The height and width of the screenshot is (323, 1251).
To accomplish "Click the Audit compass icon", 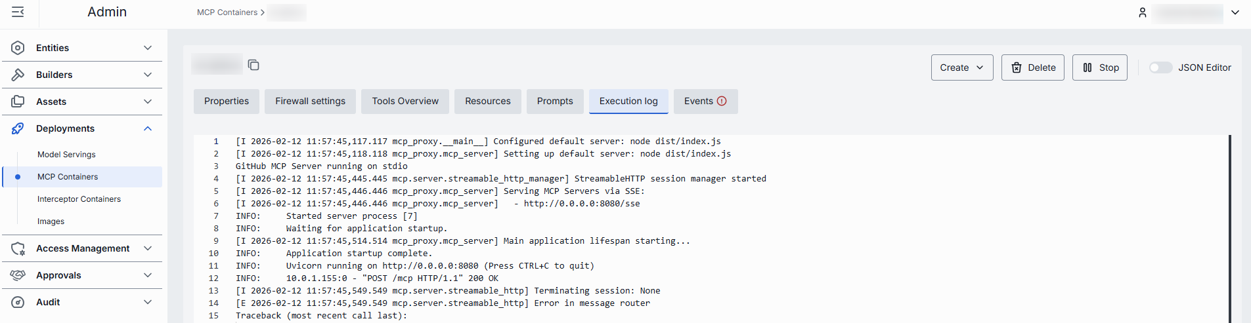I will [18, 302].
